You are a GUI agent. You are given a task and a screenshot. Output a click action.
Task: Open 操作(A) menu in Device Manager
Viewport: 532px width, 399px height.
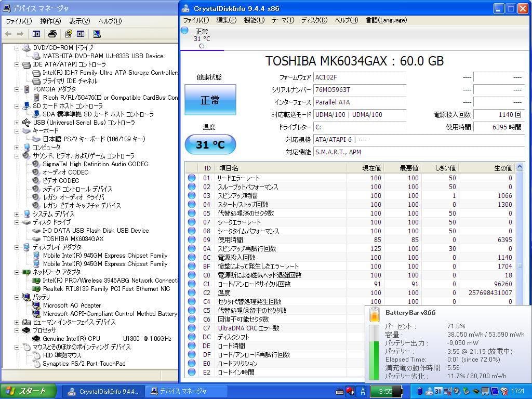click(50, 21)
